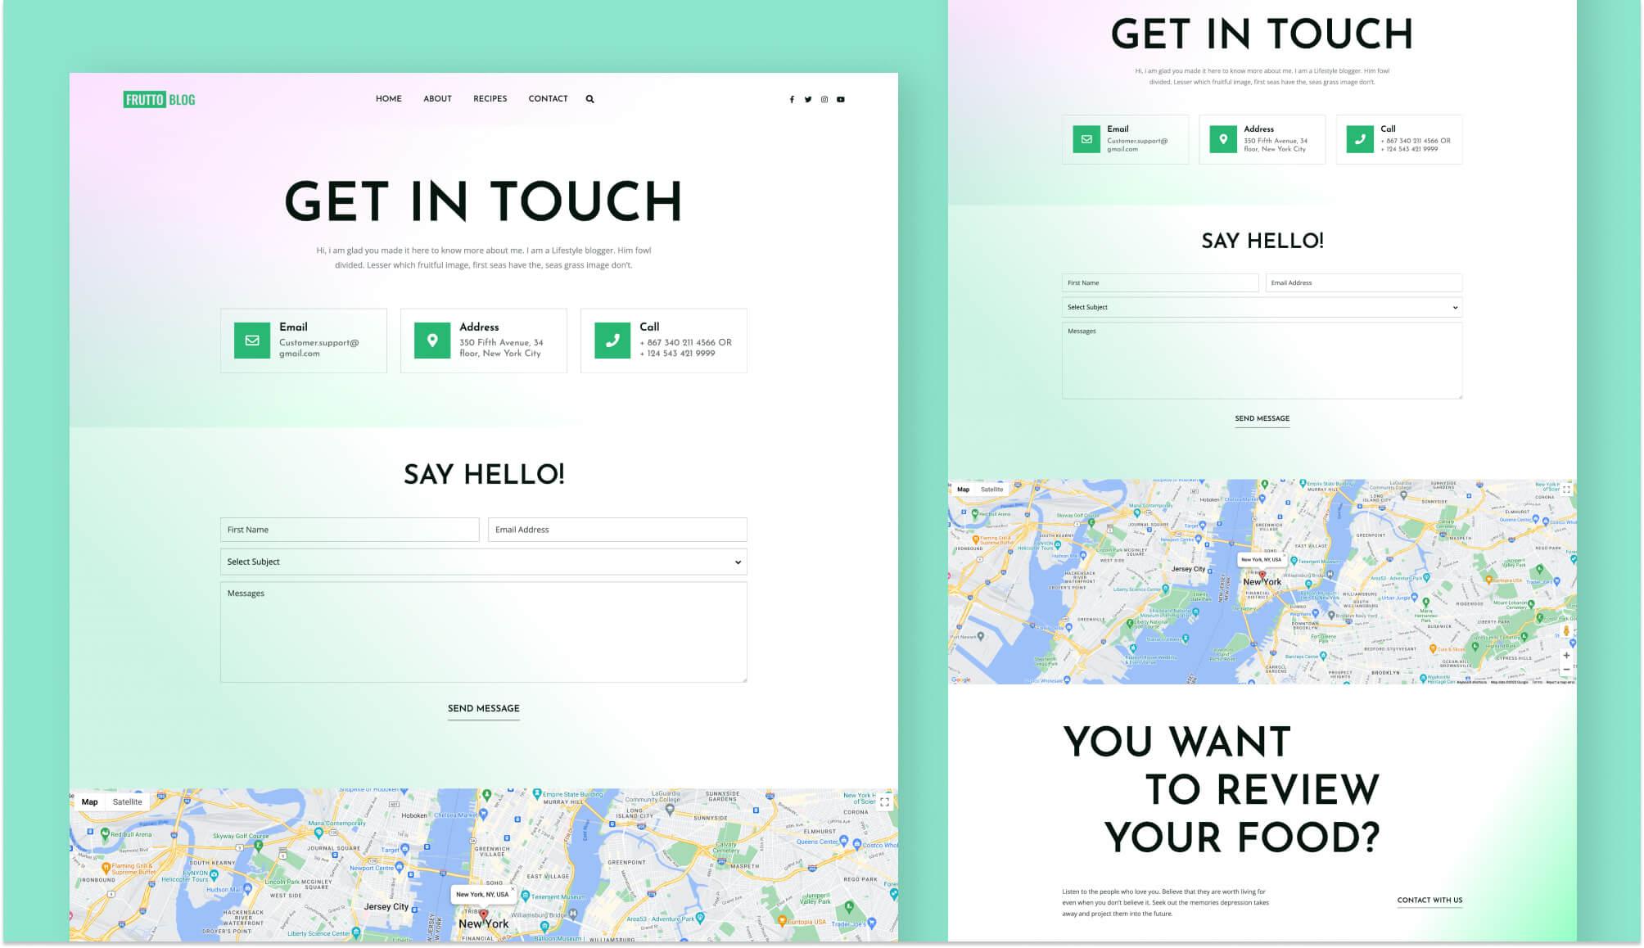Click the email icon in contact card

[x=251, y=340]
